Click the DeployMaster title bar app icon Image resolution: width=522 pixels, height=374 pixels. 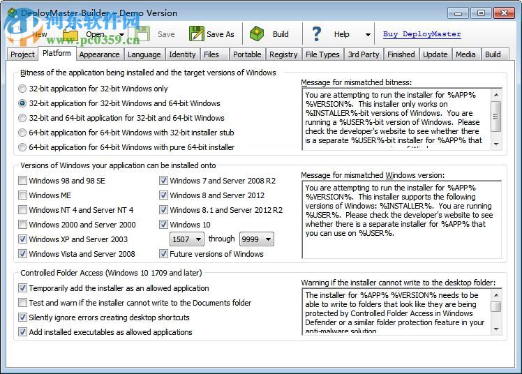[x=13, y=13]
